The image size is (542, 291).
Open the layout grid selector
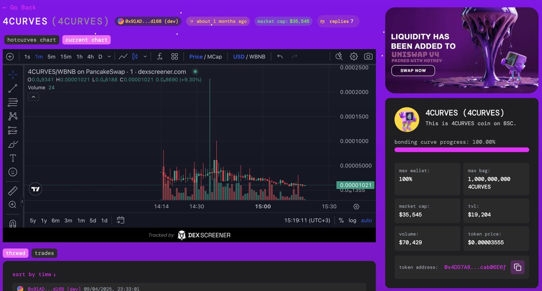click(x=174, y=56)
